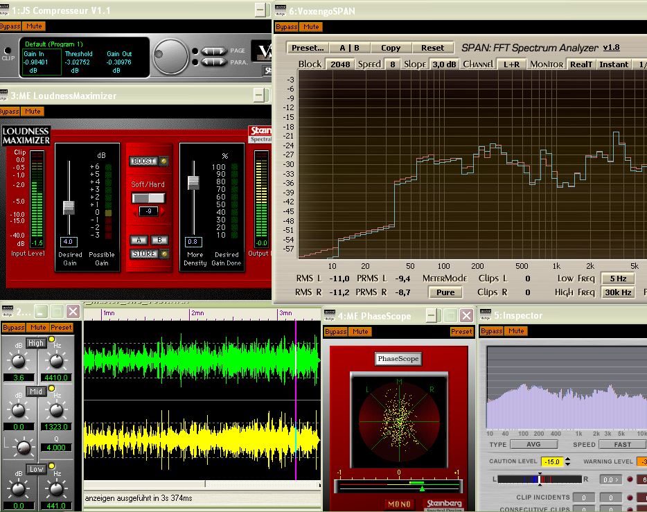Click the CLIP indicator on JS Compresseur

pos(8,51)
